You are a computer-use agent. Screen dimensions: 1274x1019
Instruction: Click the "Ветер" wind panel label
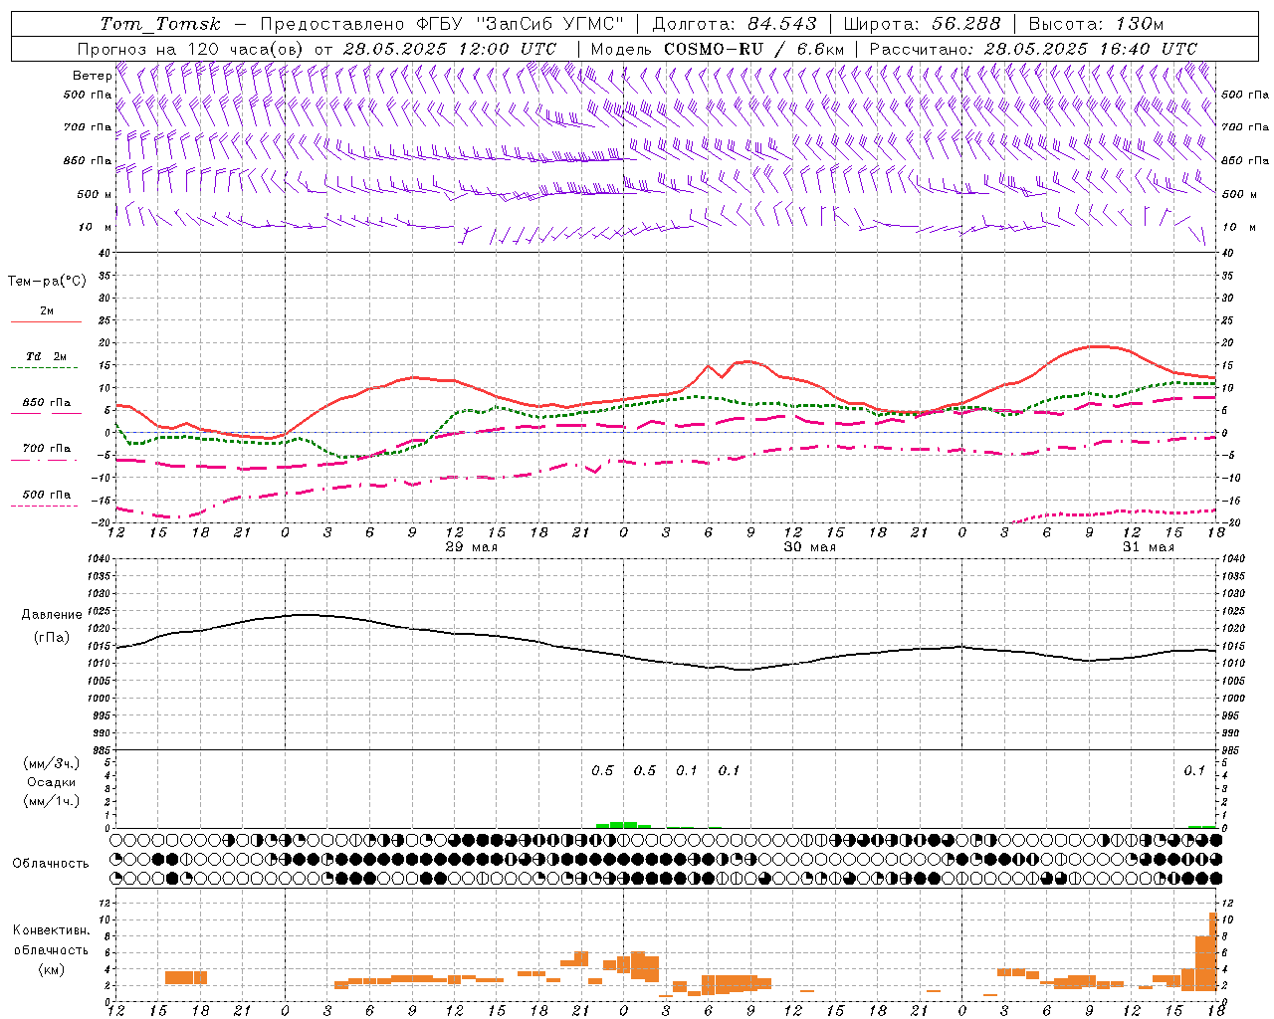92,76
